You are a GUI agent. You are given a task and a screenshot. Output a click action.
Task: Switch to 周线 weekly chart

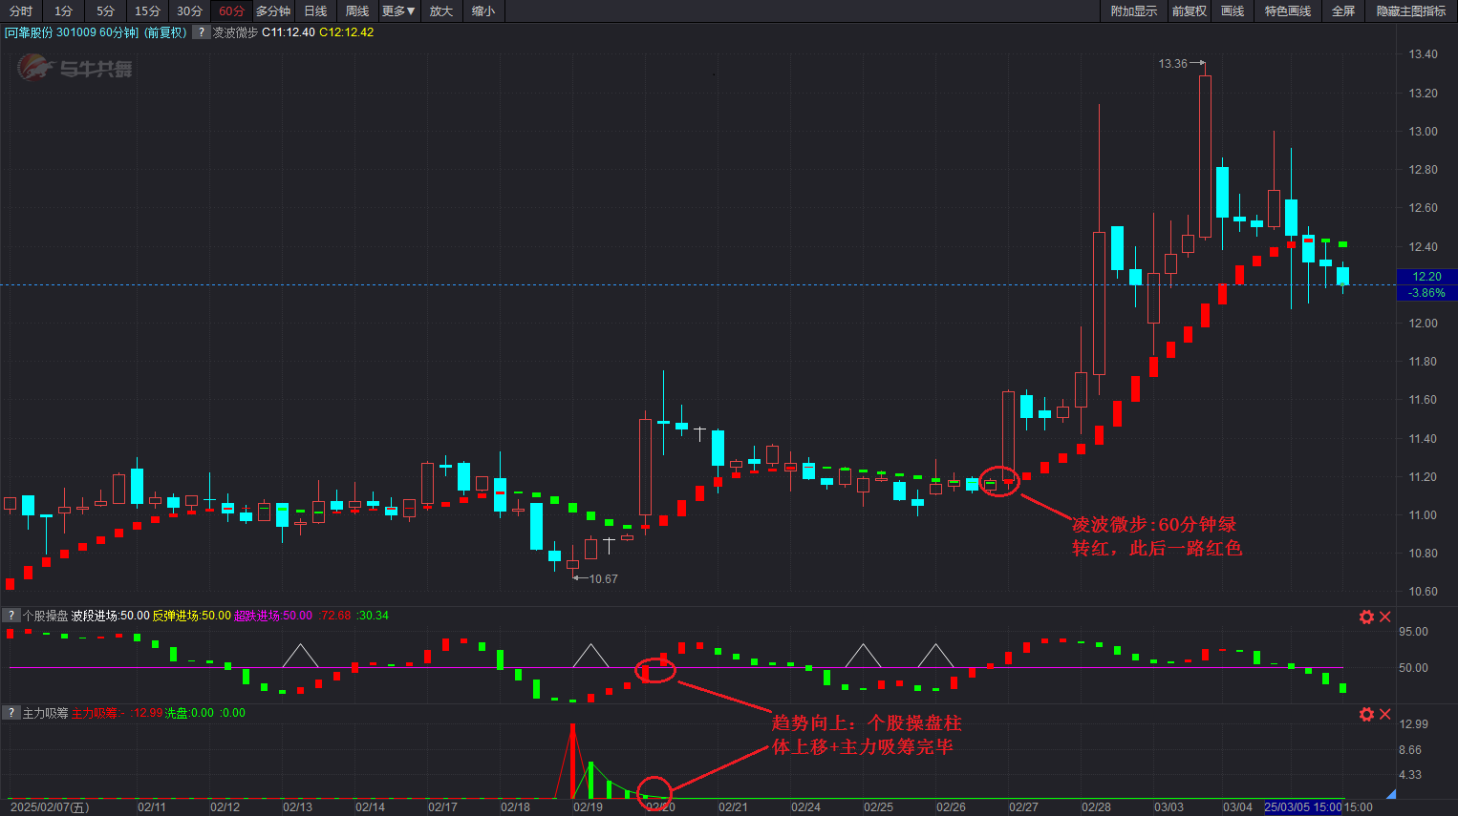tap(357, 11)
